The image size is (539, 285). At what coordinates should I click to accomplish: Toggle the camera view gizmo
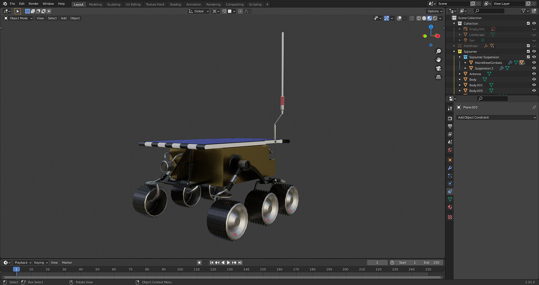tap(438, 68)
